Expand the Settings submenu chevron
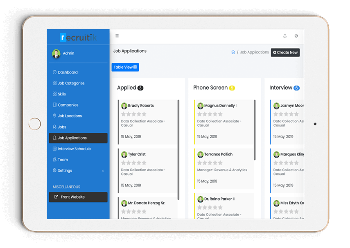Image resolution: width=350 pixels, height=248 pixels. [x=103, y=171]
